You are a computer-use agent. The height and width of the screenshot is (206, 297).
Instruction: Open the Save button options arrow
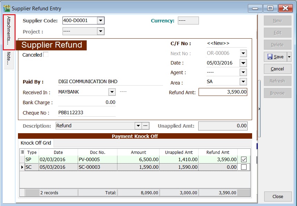click(289, 57)
